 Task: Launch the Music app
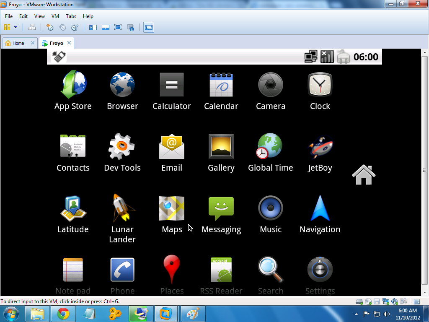pos(271,214)
